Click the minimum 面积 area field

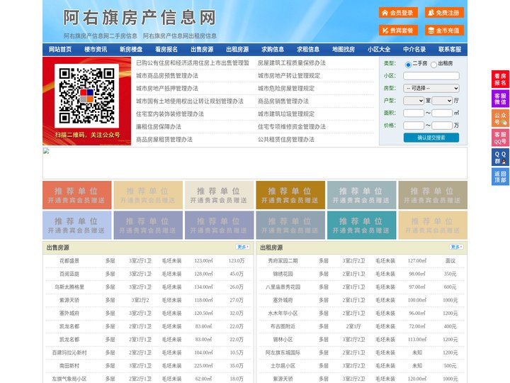[x=414, y=113]
